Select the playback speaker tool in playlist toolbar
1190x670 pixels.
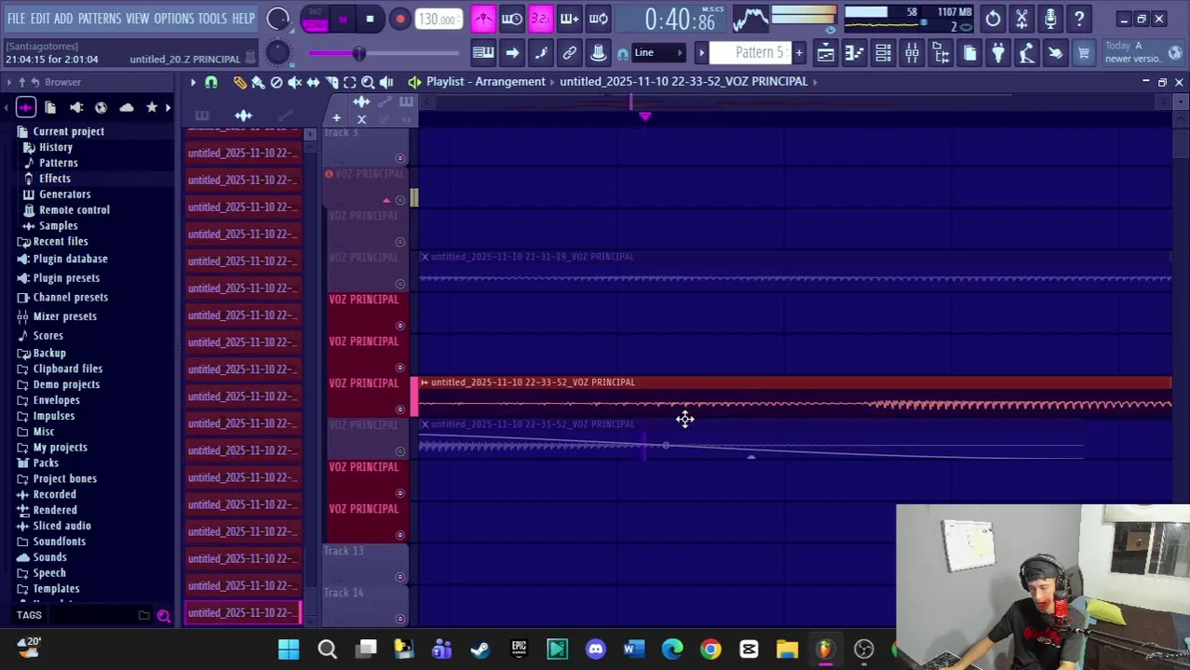tap(386, 82)
